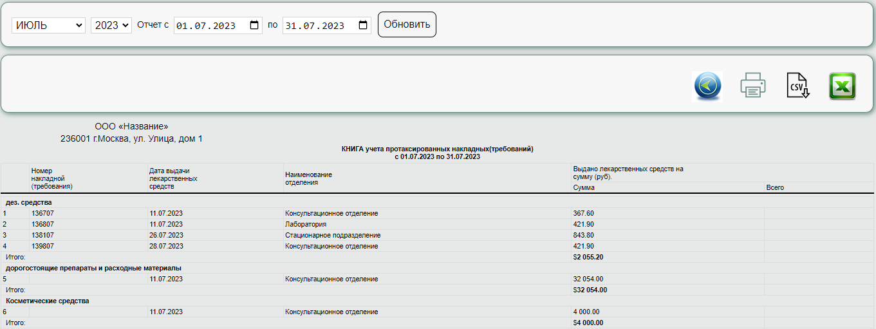Download report as CSV file
The image size is (876, 329).
pos(797,86)
